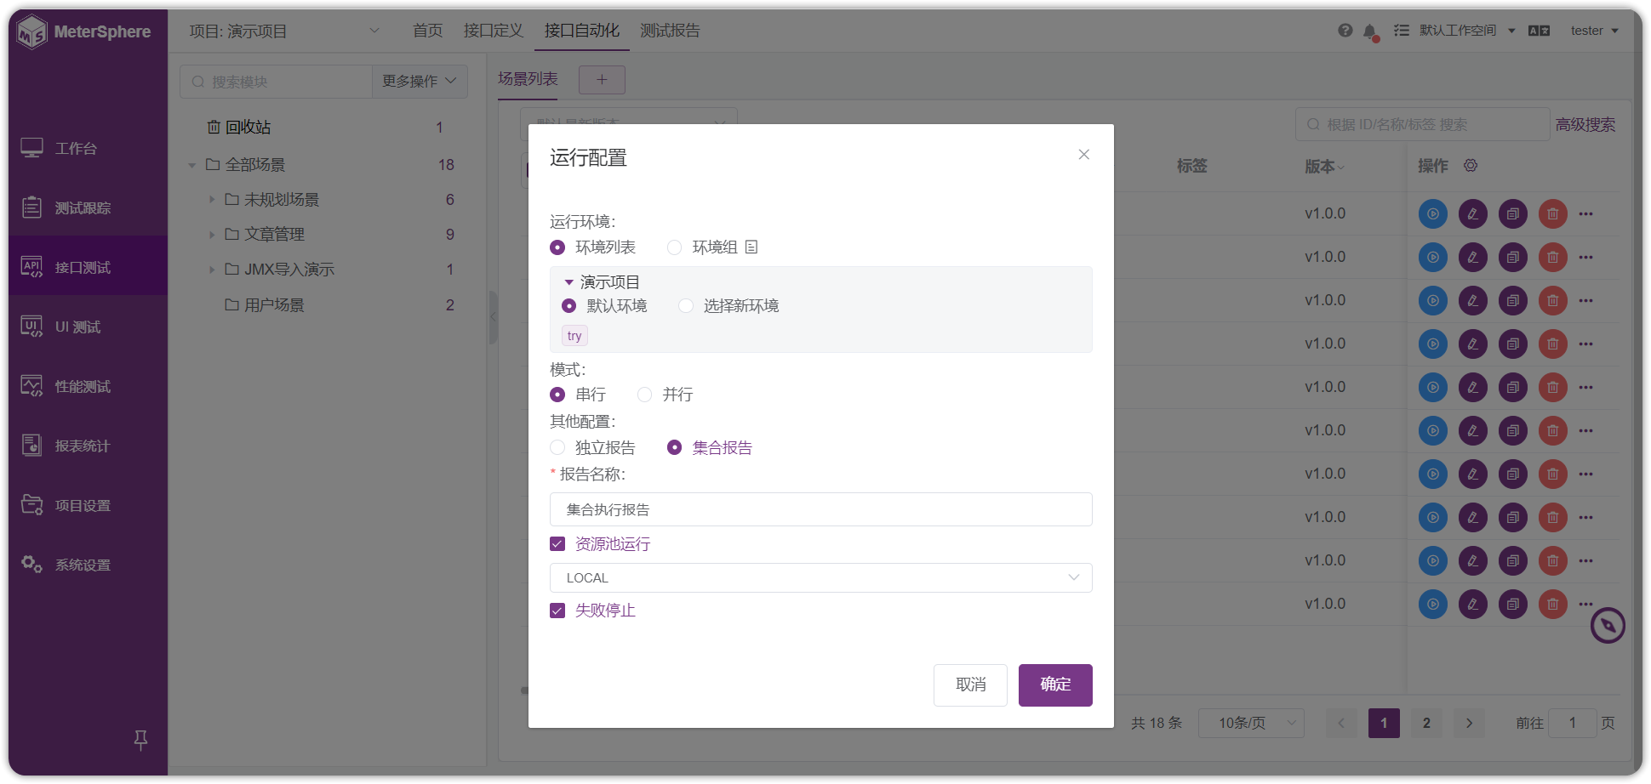The height and width of the screenshot is (784, 1651).
Task: Confirm with the 确定 button
Action: click(x=1055, y=685)
